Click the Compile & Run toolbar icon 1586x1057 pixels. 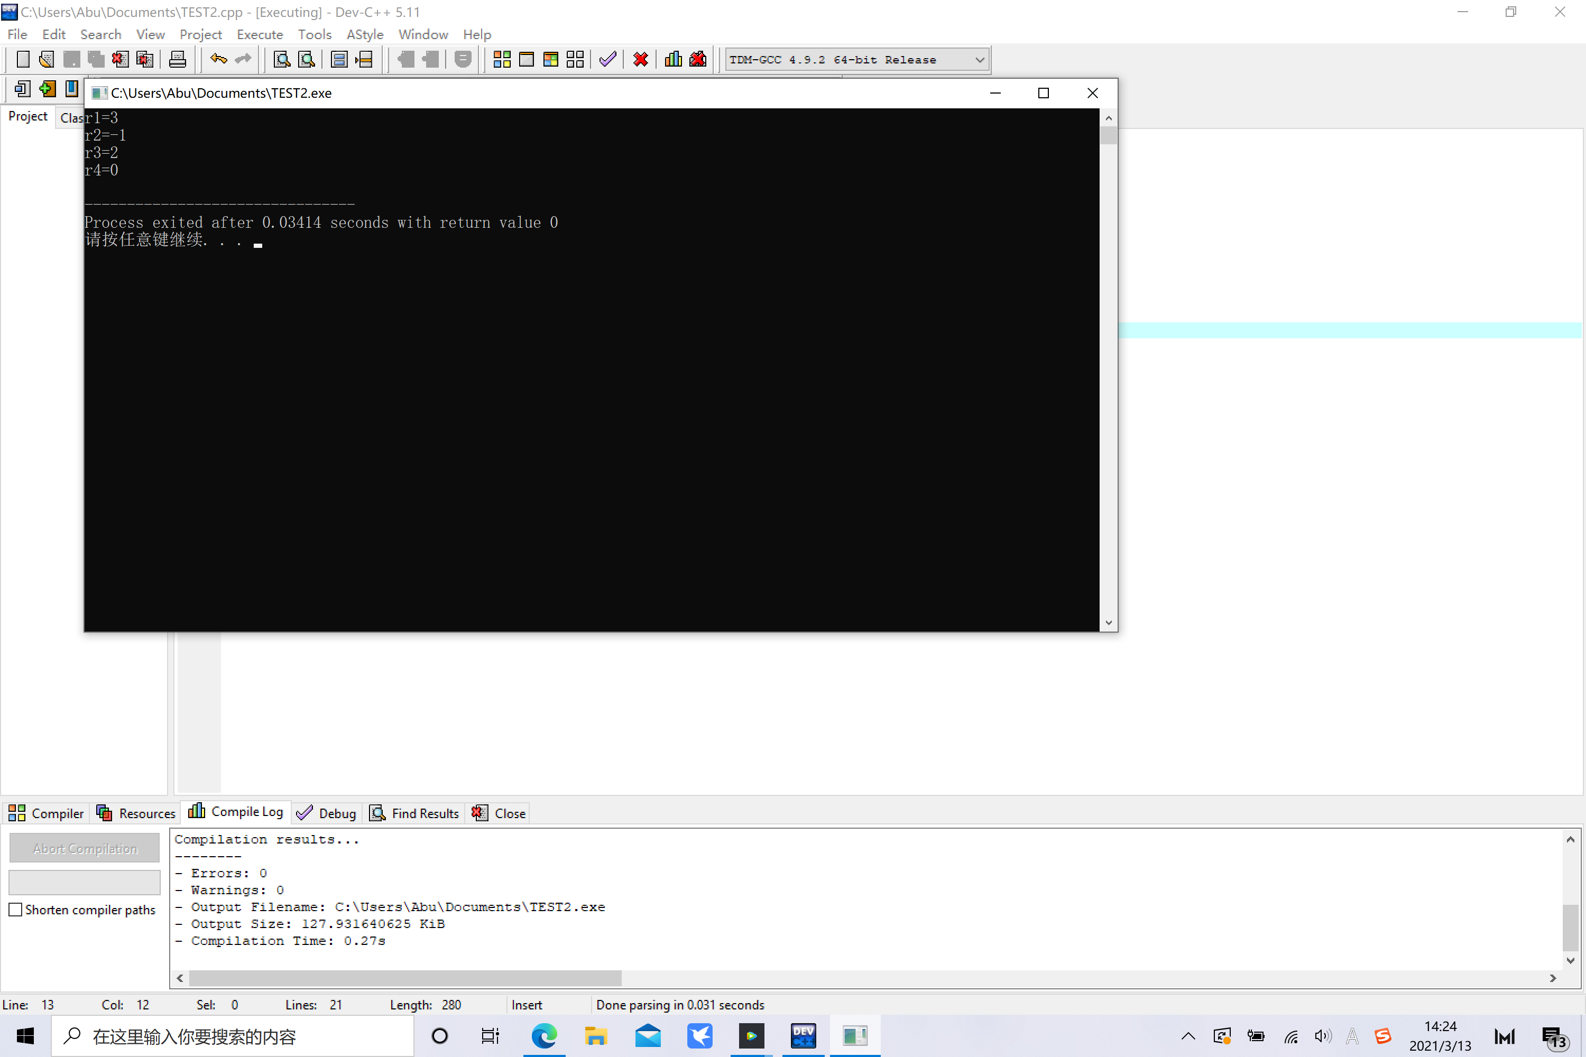[551, 59]
